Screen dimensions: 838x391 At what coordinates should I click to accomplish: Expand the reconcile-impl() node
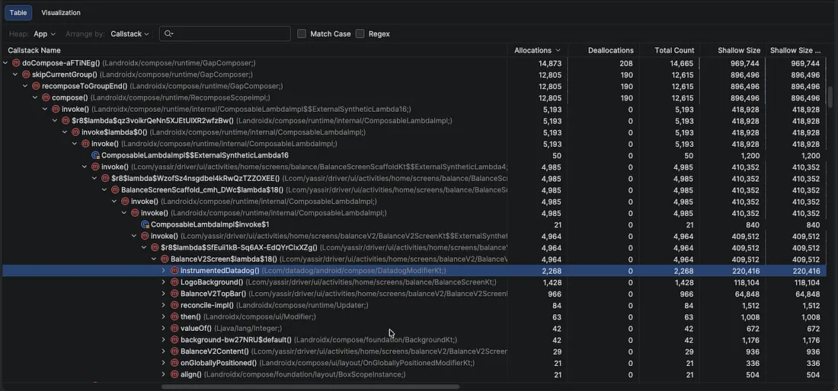click(164, 305)
